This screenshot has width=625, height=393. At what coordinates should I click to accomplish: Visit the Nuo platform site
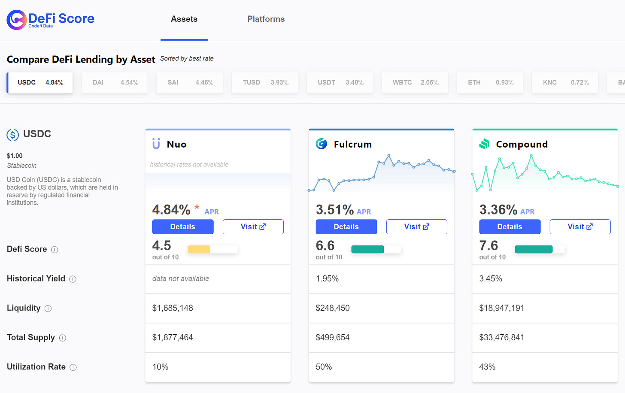coord(253,227)
